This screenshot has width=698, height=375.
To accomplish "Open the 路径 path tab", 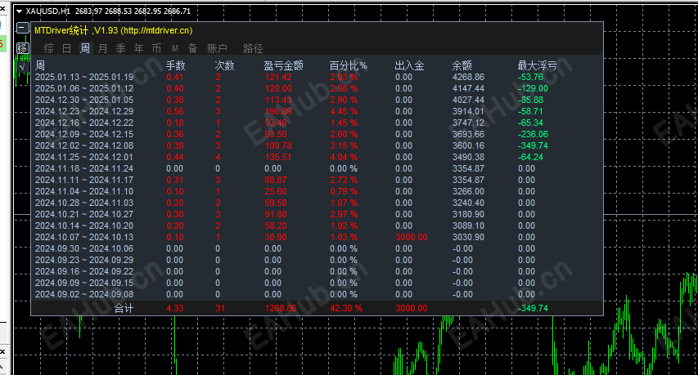I will click(253, 48).
